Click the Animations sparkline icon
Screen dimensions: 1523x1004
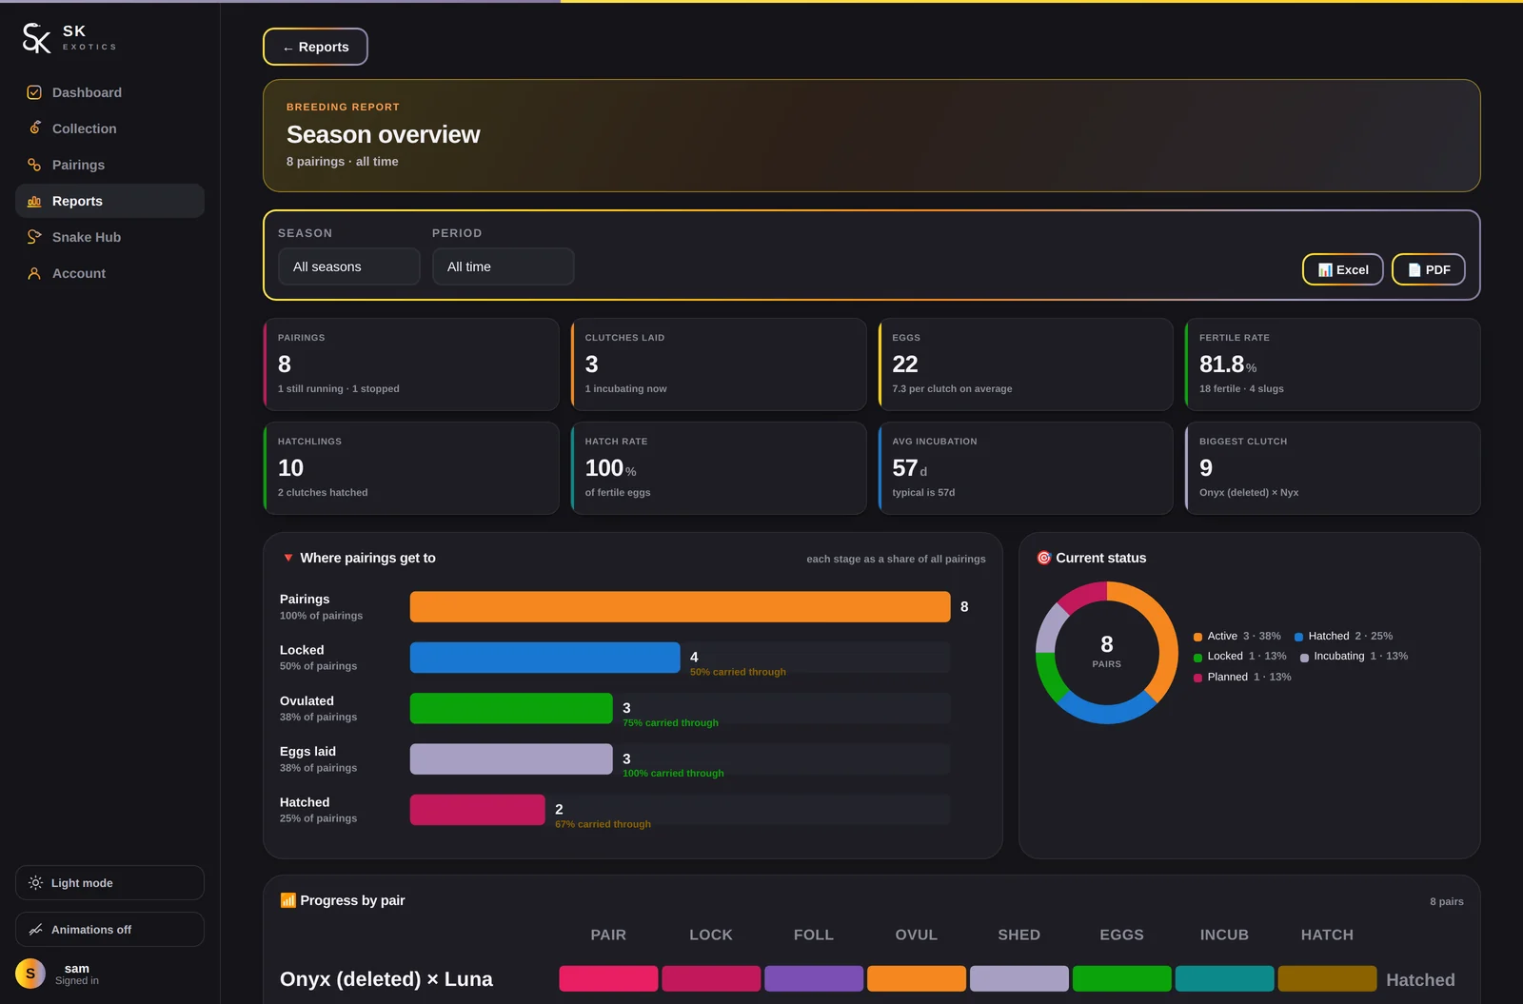tap(35, 930)
